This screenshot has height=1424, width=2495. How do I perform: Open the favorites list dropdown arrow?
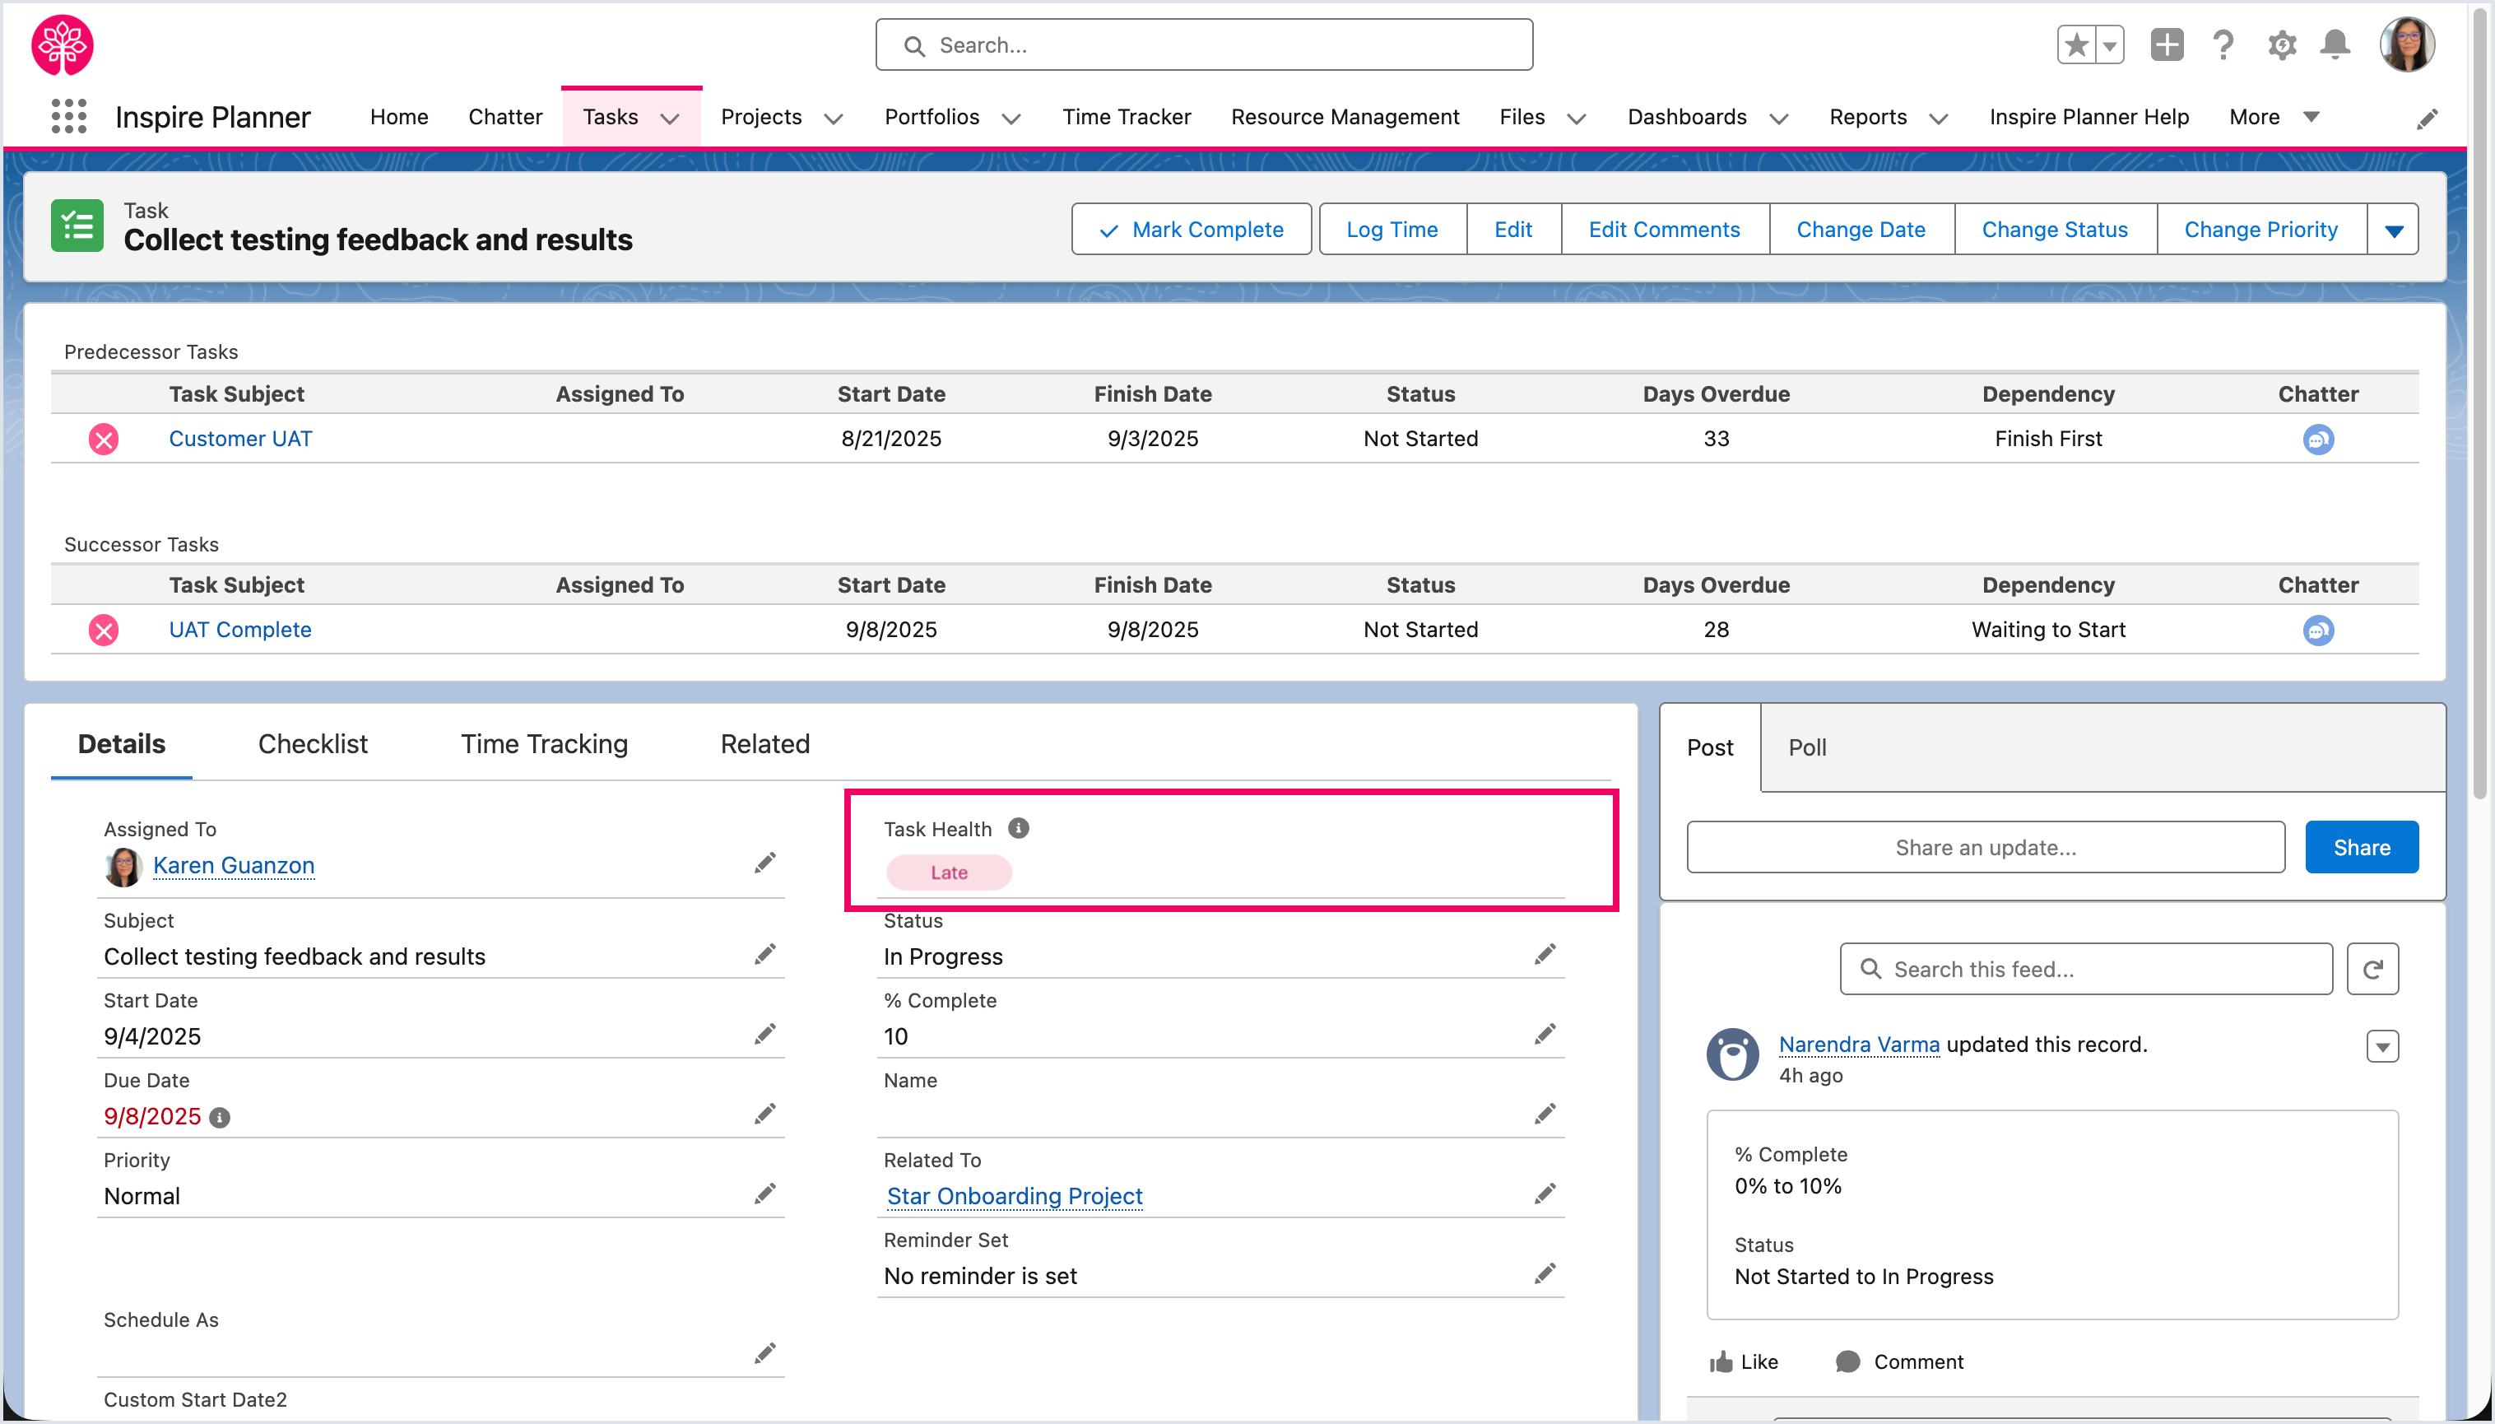(x=2109, y=45)
